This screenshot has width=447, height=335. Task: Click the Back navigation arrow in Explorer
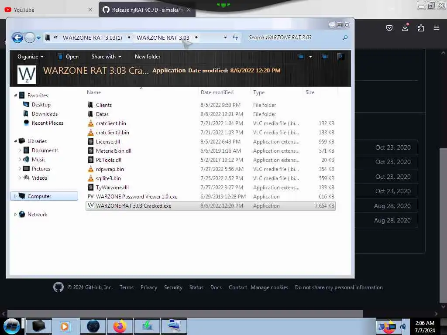[x=17, y=38]
